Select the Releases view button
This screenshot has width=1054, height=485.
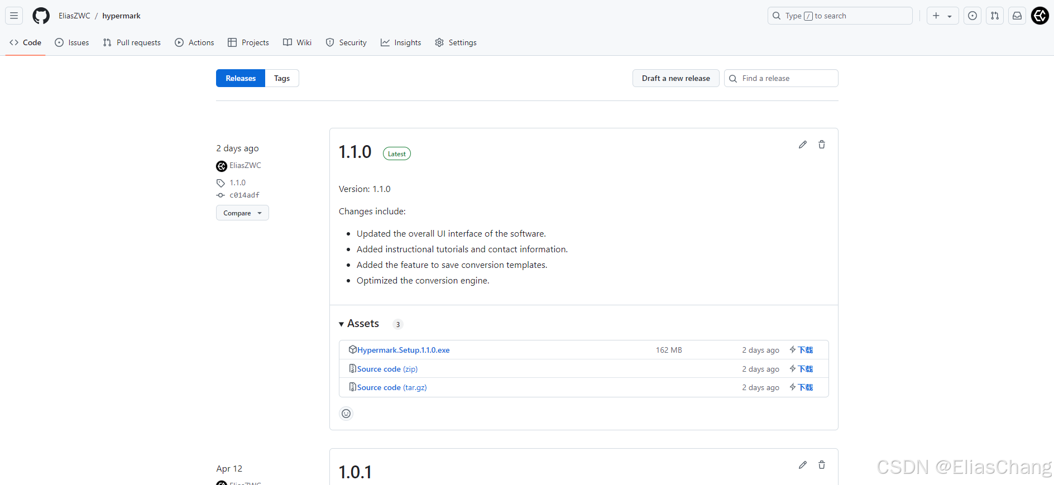241,78
